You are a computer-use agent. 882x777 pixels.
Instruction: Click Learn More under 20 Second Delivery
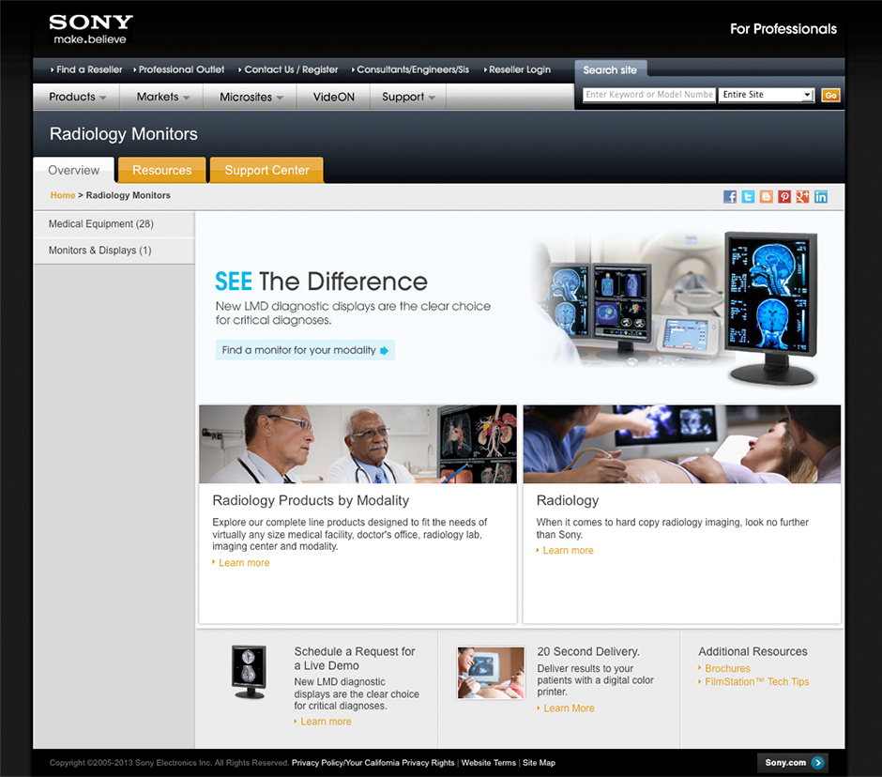point(568,708)
